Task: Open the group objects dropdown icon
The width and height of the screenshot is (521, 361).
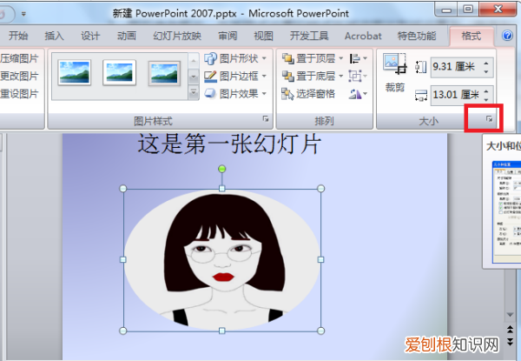Action: tap(358, 77)
